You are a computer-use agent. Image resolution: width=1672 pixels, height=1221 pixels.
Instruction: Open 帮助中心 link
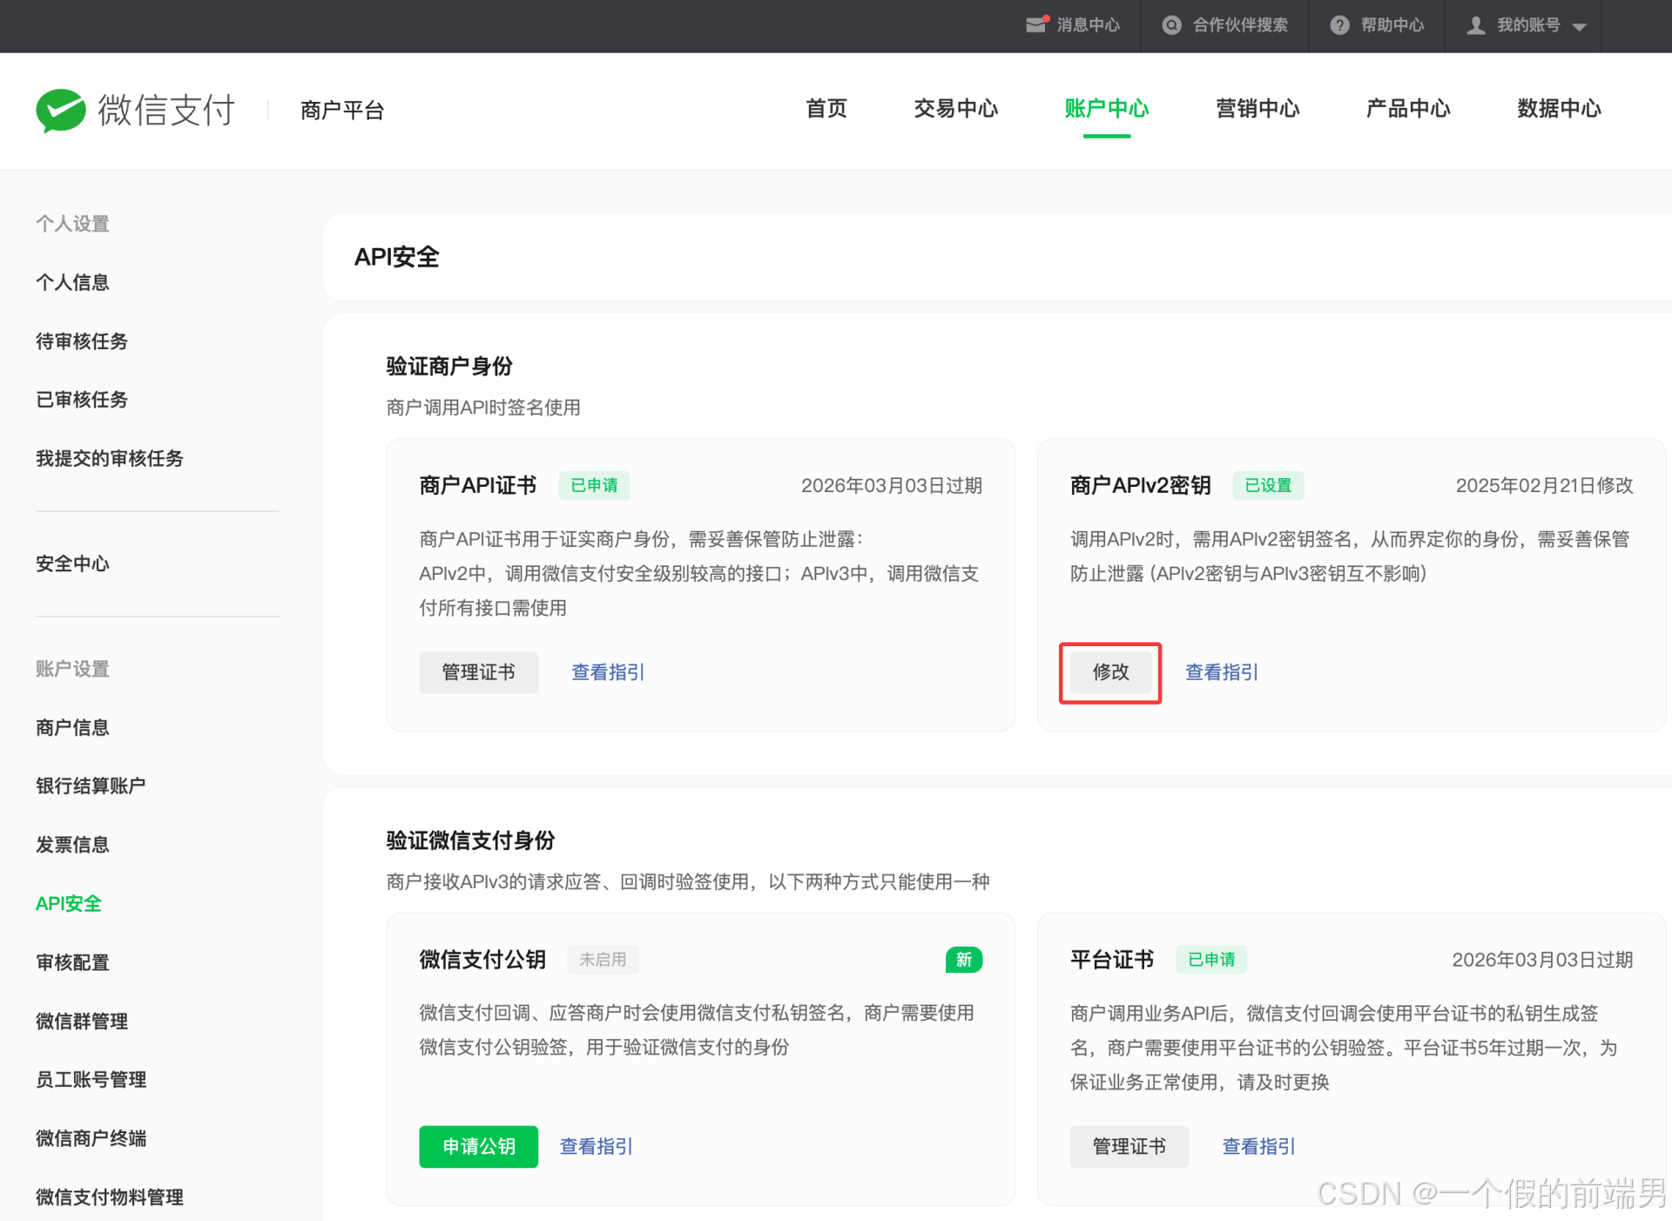click(x=1392, y=25)
